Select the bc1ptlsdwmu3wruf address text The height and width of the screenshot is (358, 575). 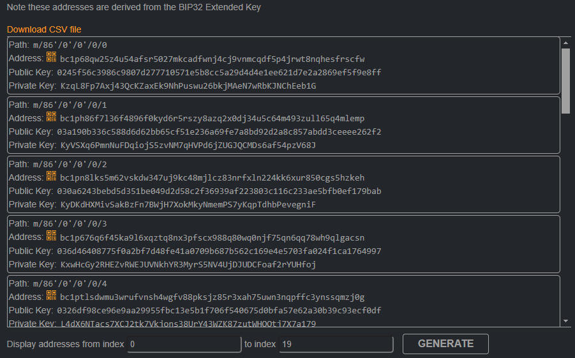tap(213, 297)
